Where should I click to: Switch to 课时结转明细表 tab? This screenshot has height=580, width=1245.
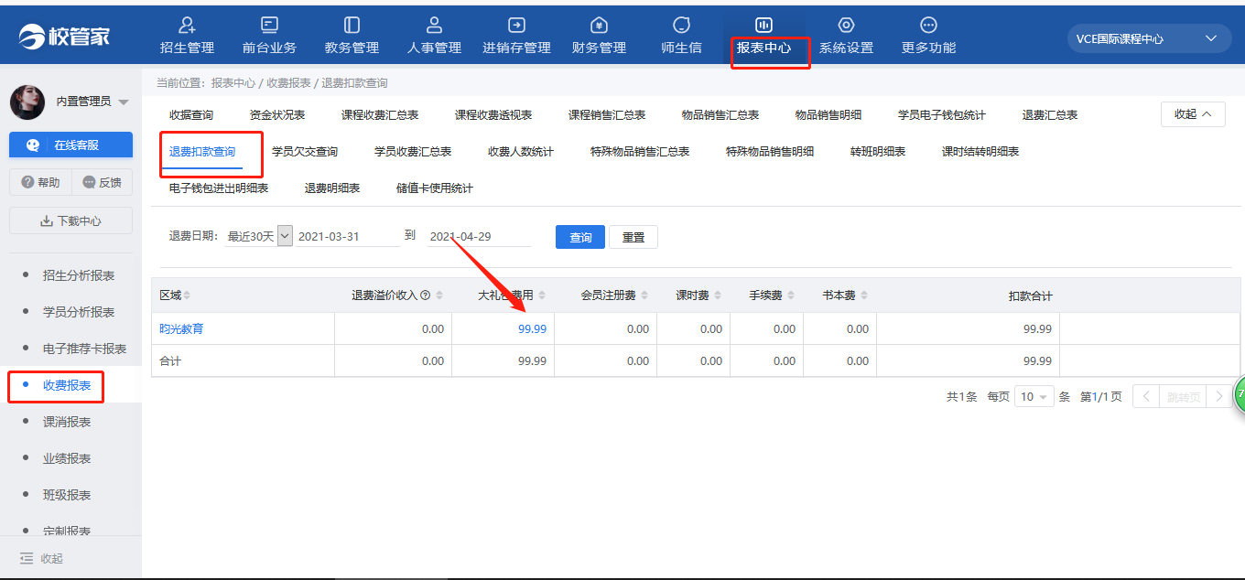pyautogui.click(x=980, y=152)
